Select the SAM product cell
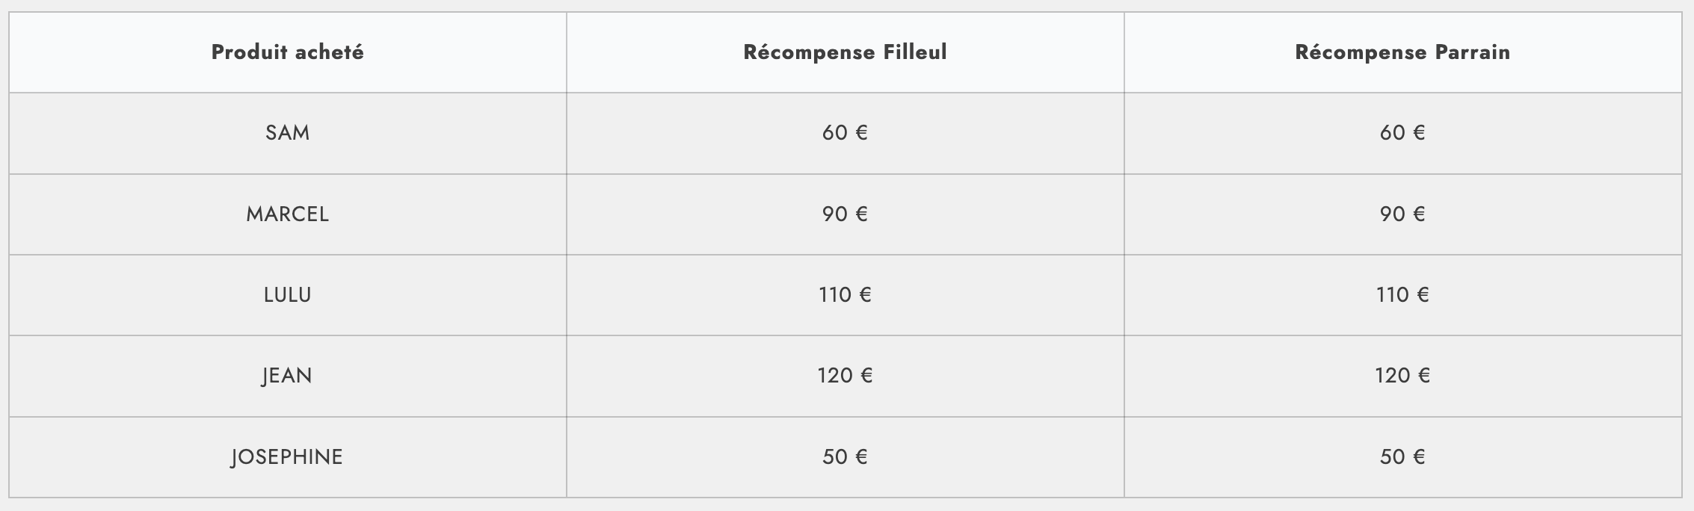Screen dimensions: 1694x511 click(287, 133)
